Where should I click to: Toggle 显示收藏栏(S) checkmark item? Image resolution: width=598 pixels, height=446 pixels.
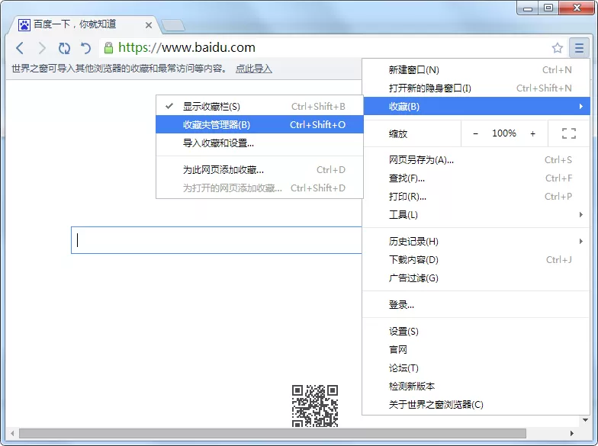[x=259, y=107]
